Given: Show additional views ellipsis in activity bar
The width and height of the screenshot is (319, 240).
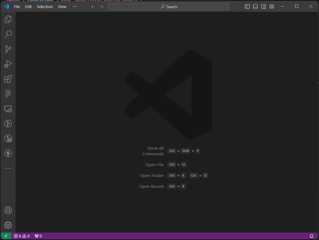Looking at the screenshot, I should [x=8, y=168].
